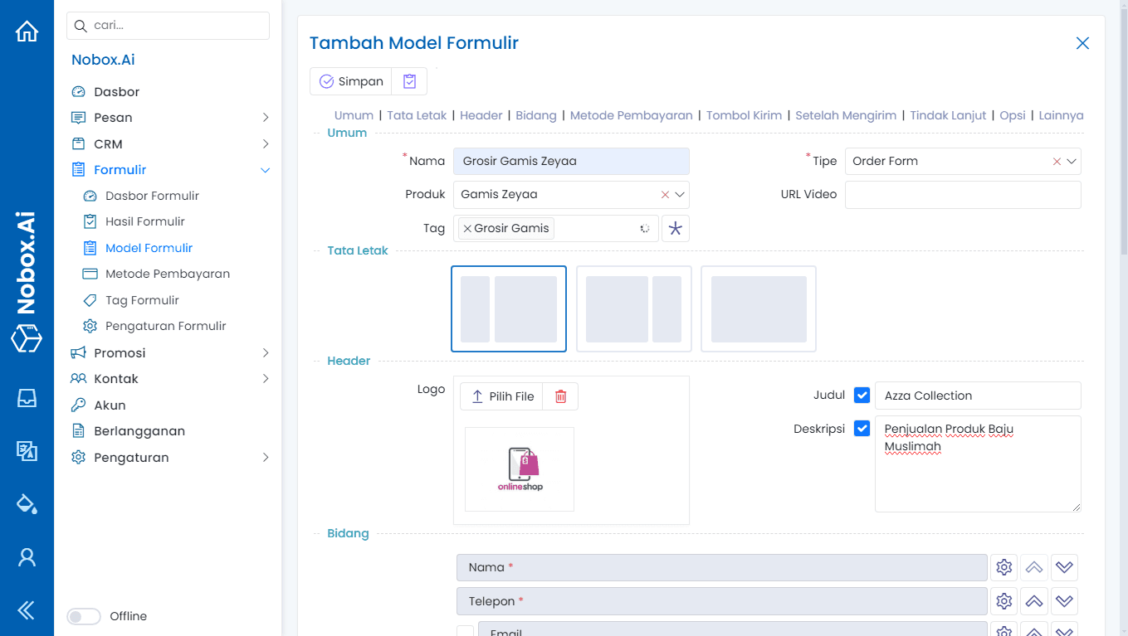Move the Telepon field down
Screen dimensions: 1128x636
pyautogui.click(x=1064, y=601)
